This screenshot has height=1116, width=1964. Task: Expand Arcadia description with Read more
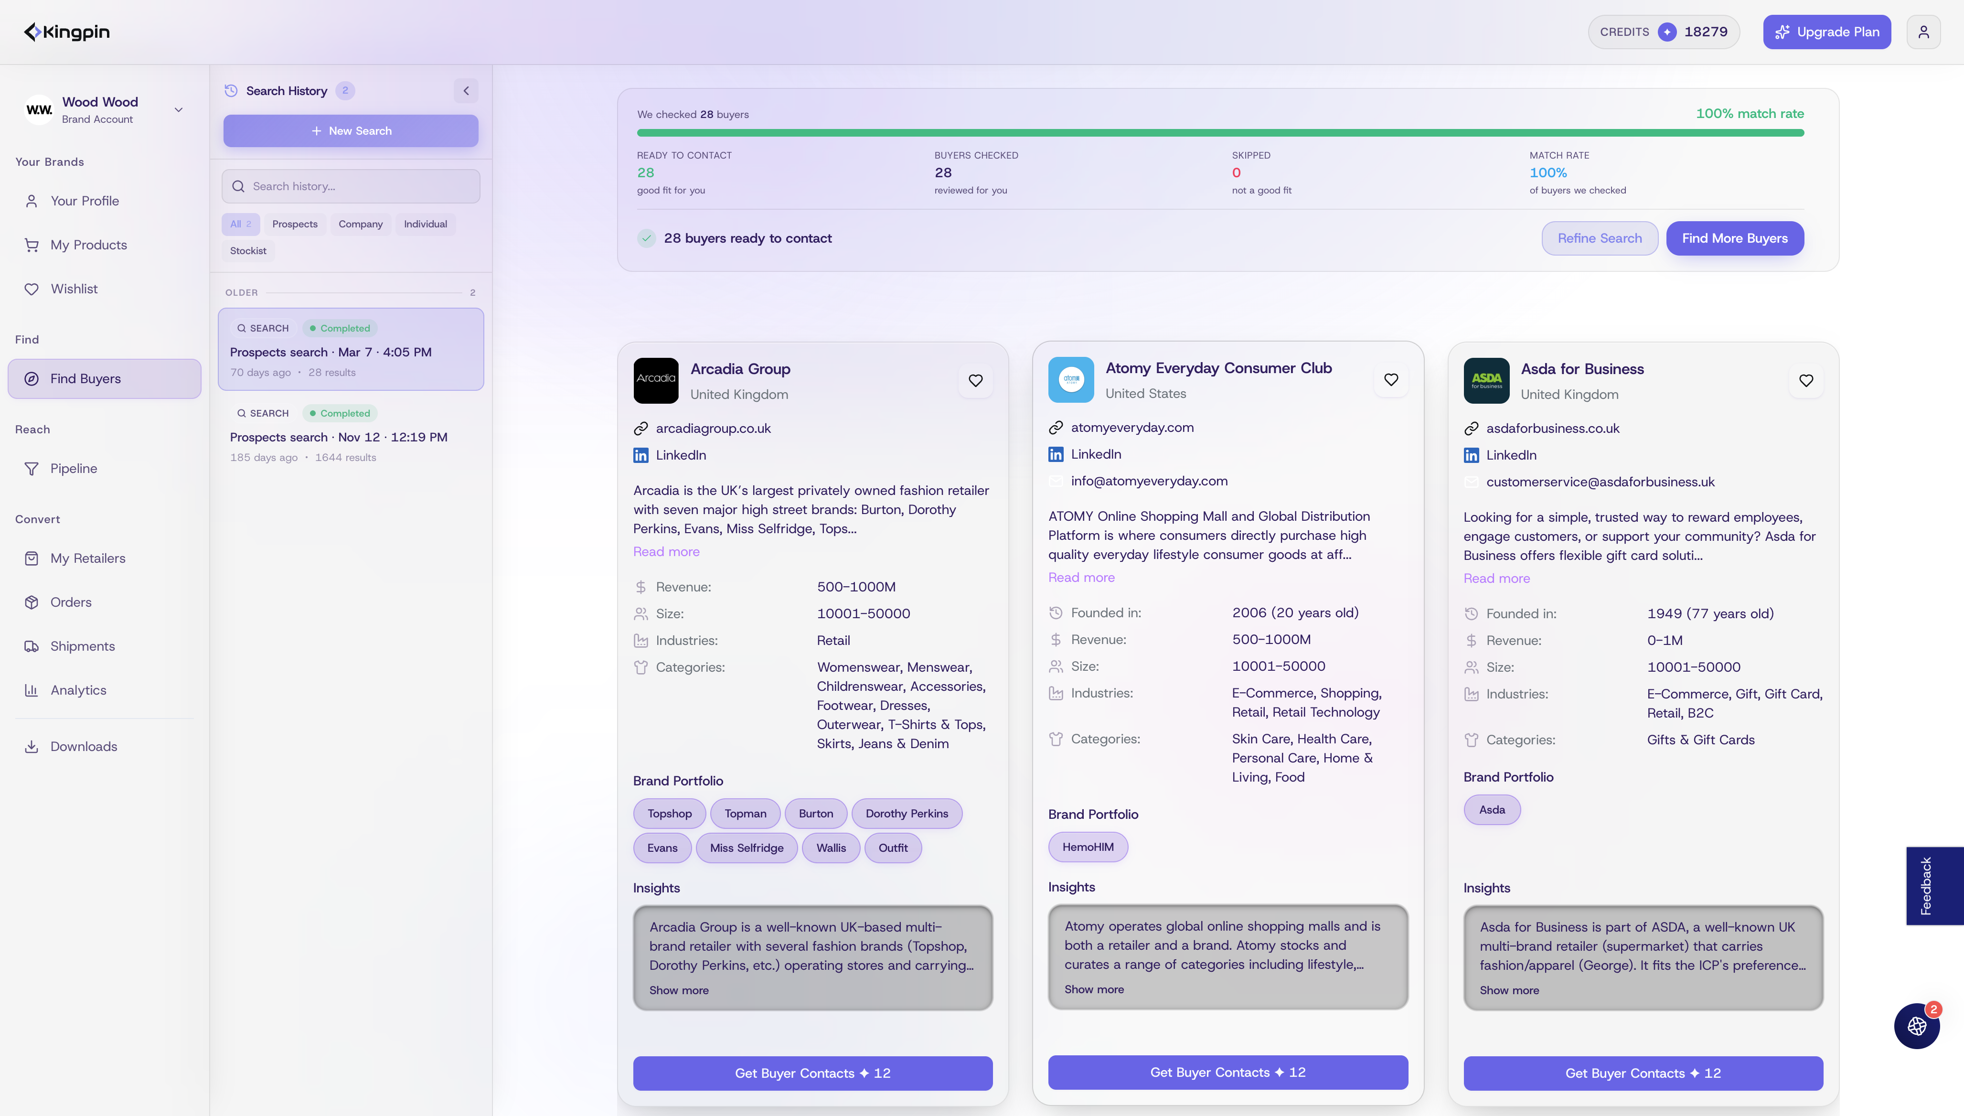coord(666,552)
